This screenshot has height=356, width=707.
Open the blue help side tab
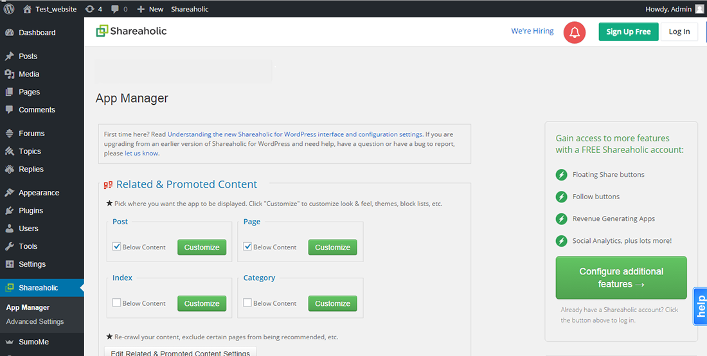[700, 306]
